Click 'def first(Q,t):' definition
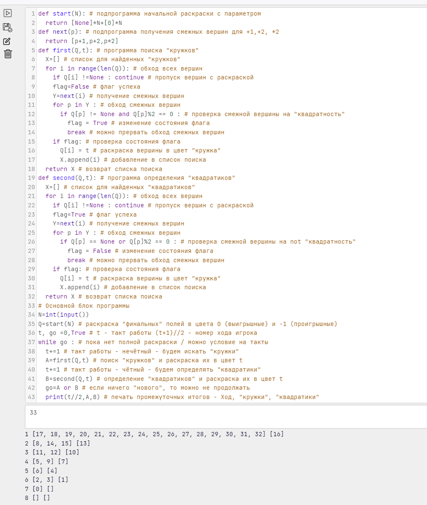The image size is (427, 505). point(66,50)
